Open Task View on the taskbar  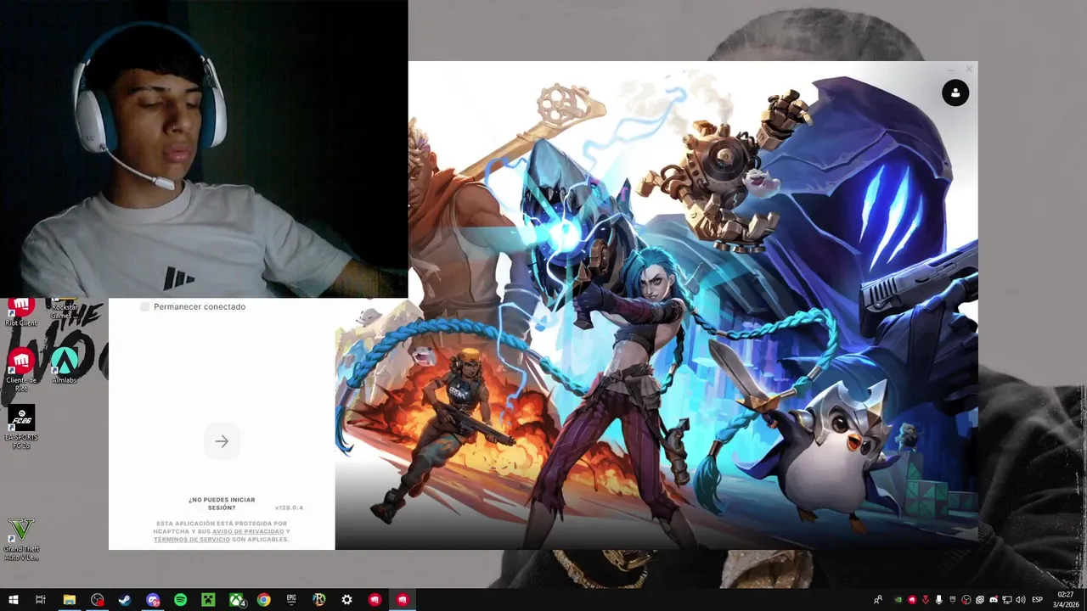(41, 599)
